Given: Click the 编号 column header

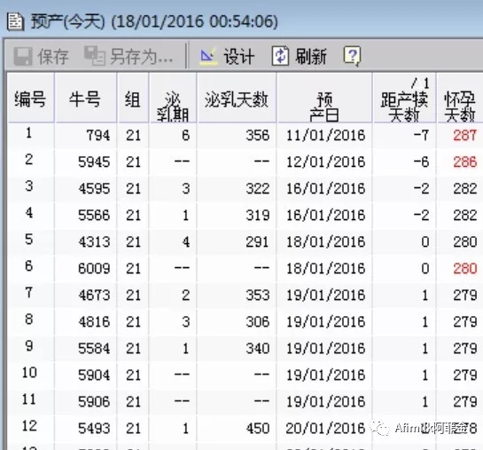Looking at the screenshot, I should tap(30, 99).
